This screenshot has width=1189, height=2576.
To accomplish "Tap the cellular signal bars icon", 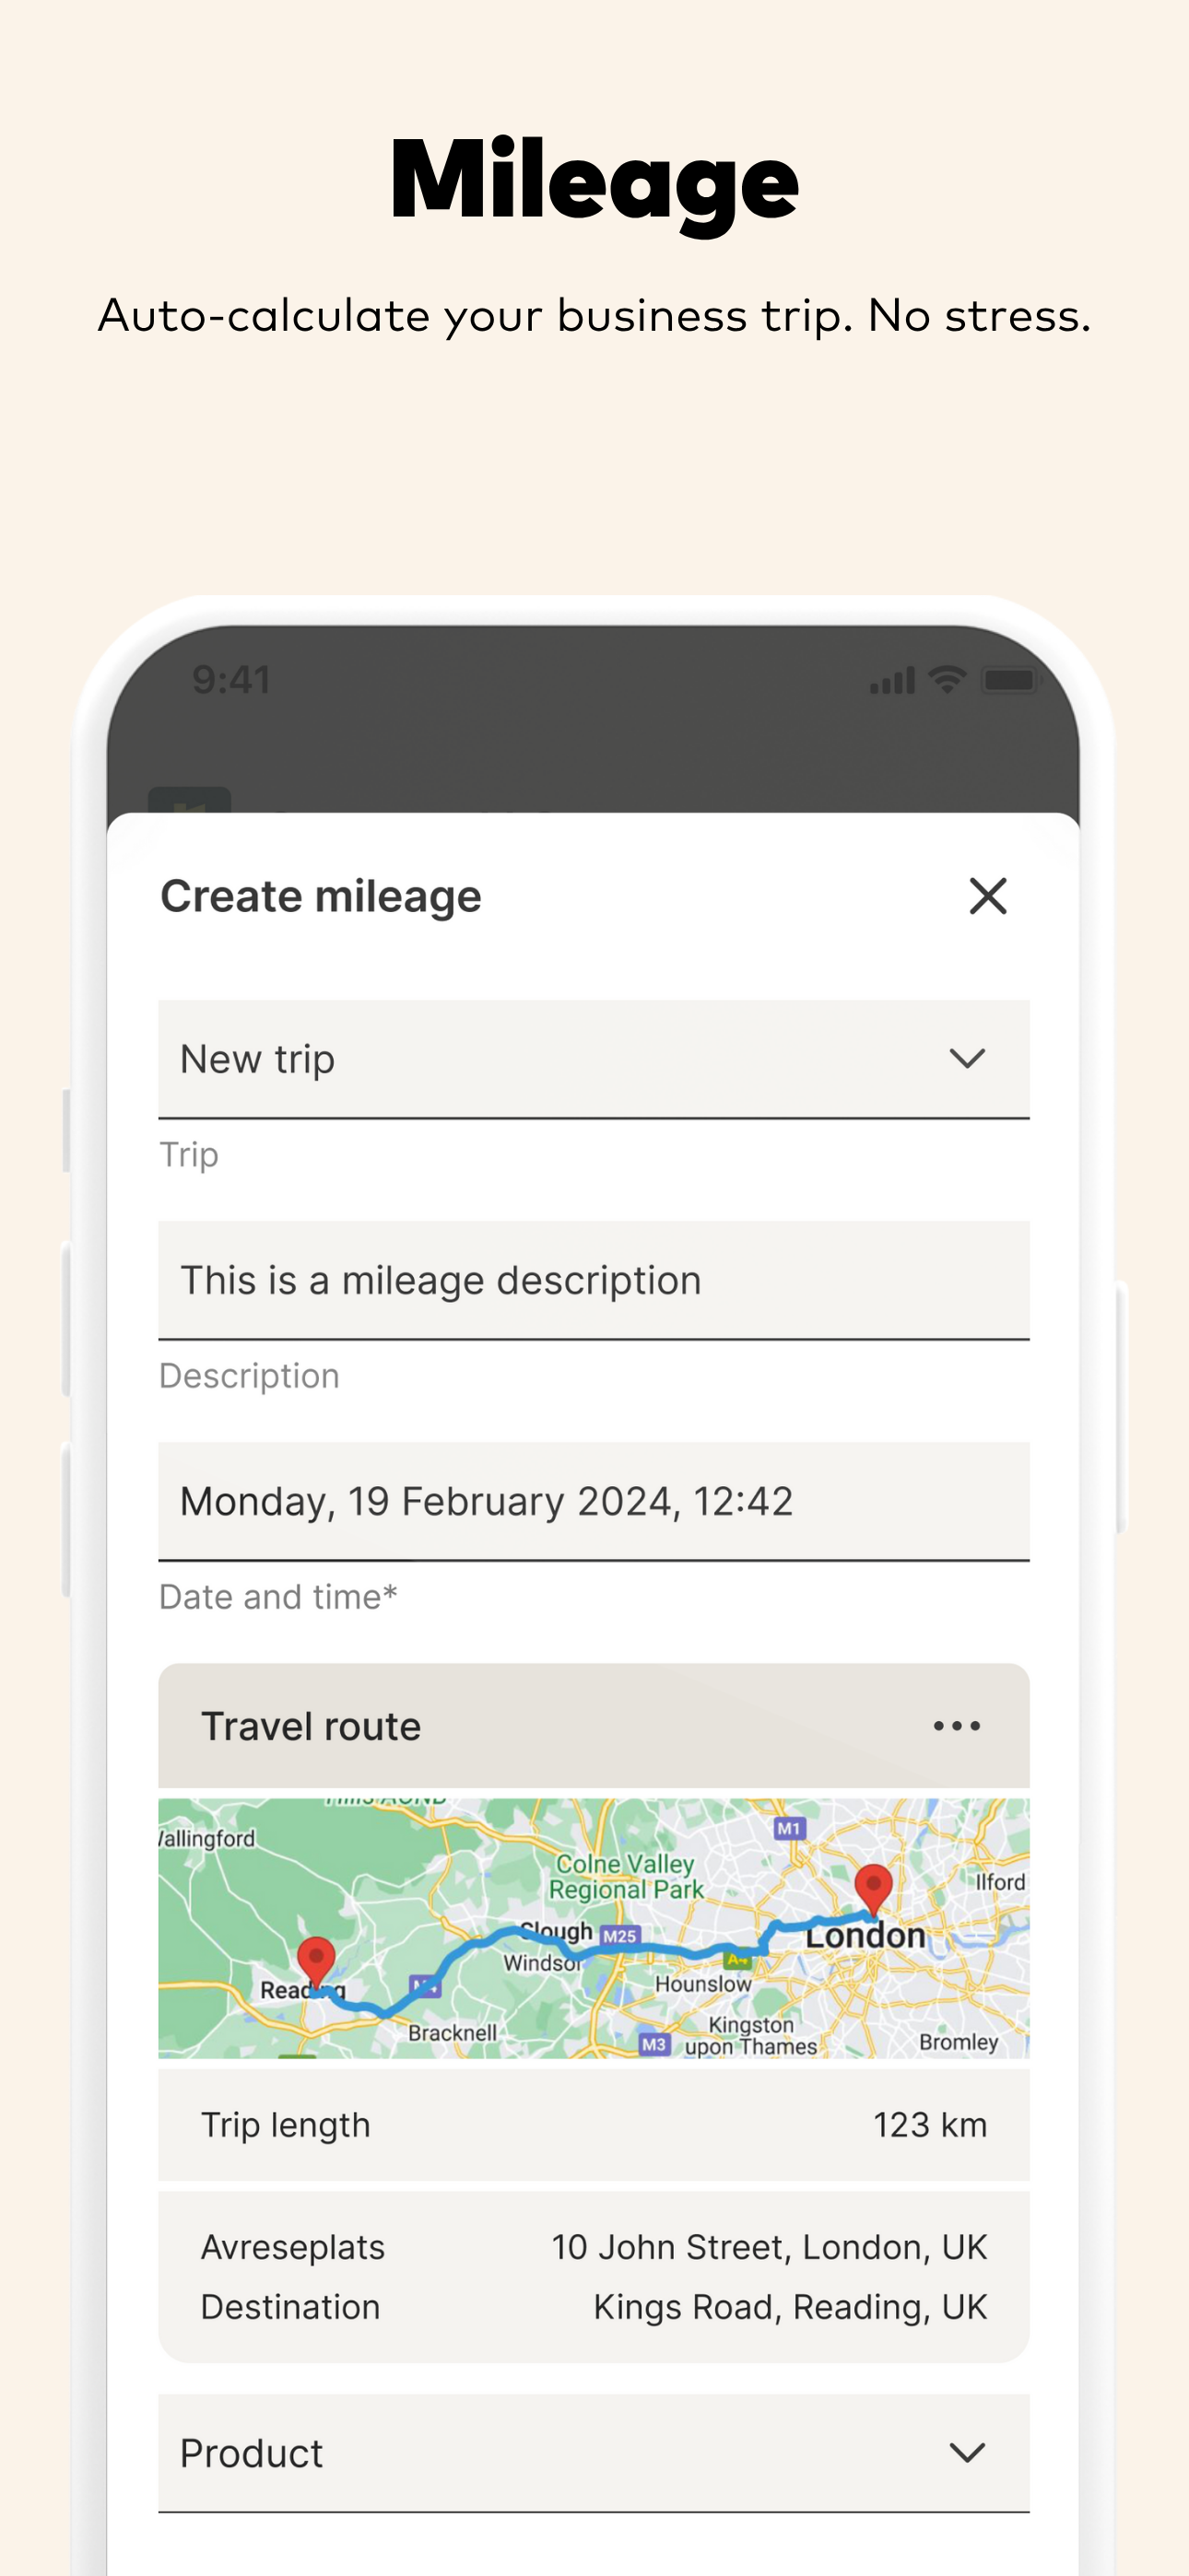I will point(893,681).
